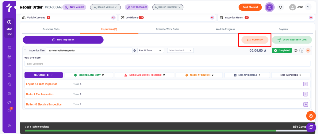The width and height of the screenshot is (318, 134).
Task: Add task to Brake & Tire Inspection
Action: [x=306, y=94]
